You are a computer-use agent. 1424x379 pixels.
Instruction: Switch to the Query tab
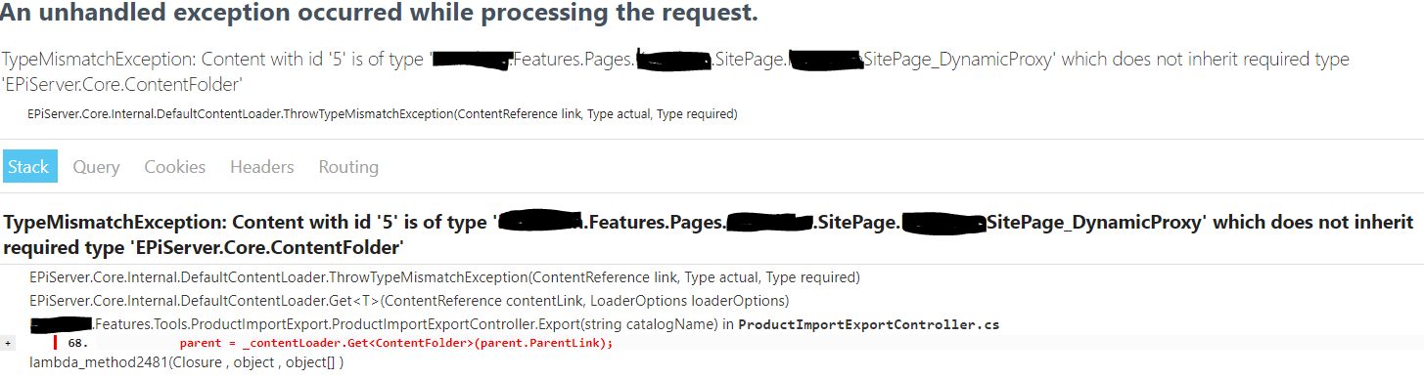point(96,167)
